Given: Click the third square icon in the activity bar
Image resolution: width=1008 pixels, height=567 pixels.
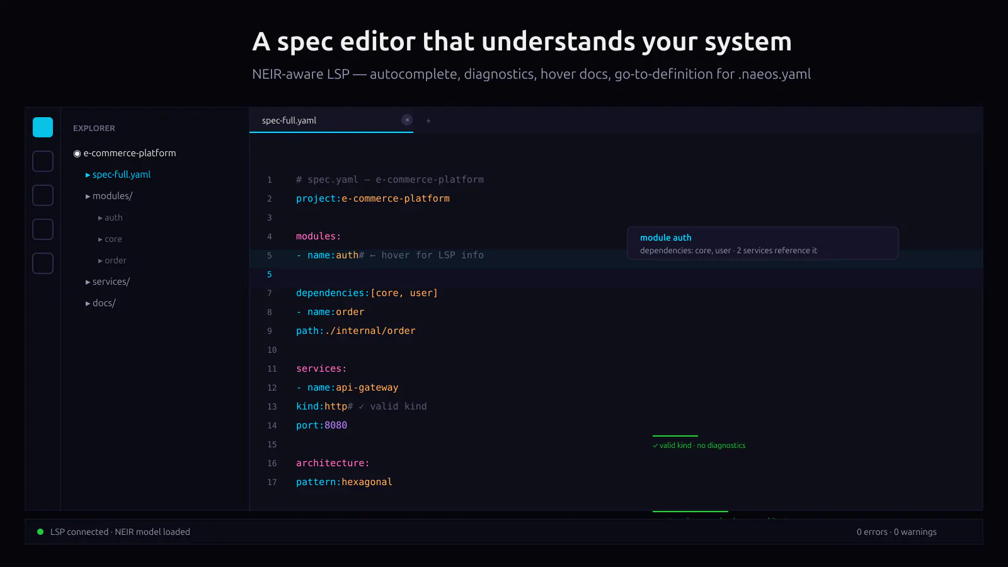Looking at the screenshot, I should pyautogui.click(x=43, y=195).
